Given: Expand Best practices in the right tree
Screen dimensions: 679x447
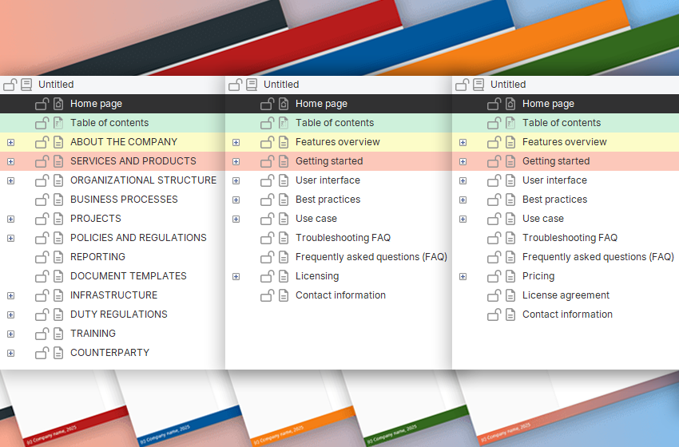Looking at the screenshot, I should point(463,200).
